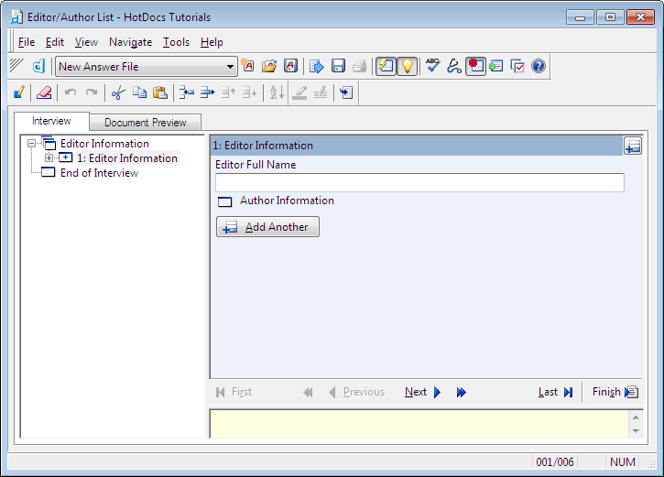Click spreadsheet icon in dialog title bar
The image size is (664, 477).
[x=633, y=146]
